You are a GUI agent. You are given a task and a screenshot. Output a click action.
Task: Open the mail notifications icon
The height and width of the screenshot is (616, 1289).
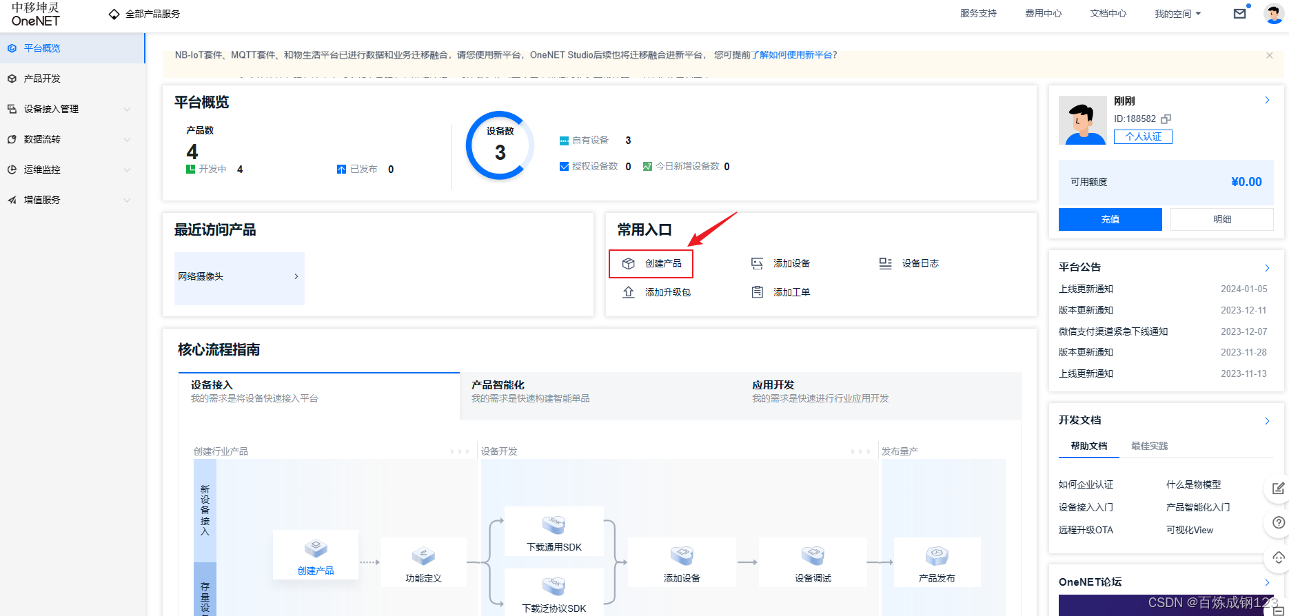coord(1240,13)
